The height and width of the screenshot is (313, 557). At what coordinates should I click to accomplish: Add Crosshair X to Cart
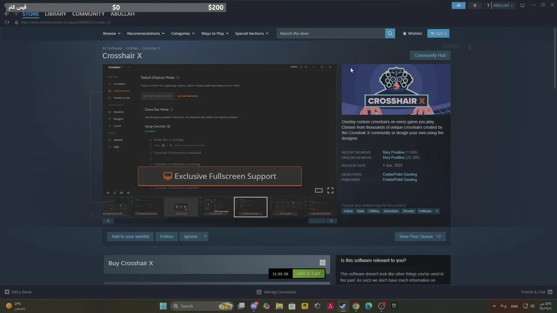tap(309, 273)
